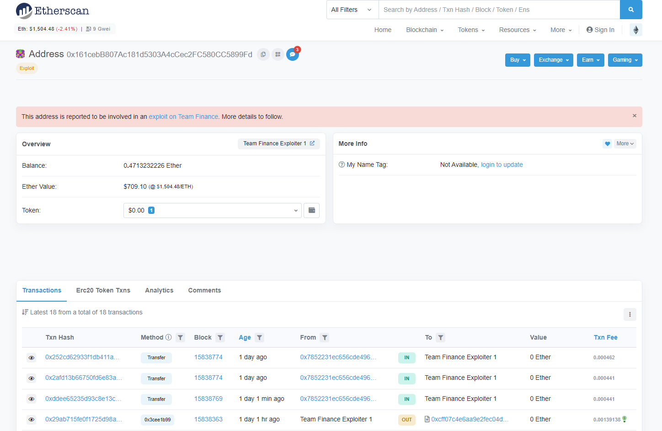The height and width of the screenshot is (431, 662).
Task: Click the blue search magnifier button
Action: (x=631, y=10)
